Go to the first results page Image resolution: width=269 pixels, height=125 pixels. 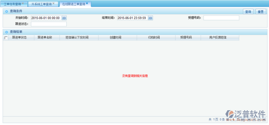(249, 119)
